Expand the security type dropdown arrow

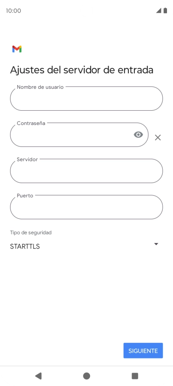156,244
